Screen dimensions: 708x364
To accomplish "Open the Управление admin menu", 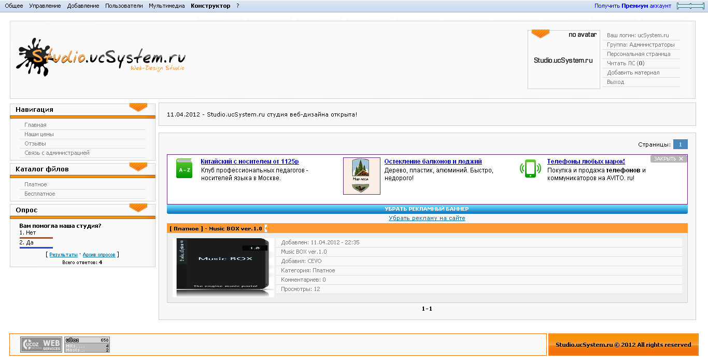I will [x=45, y=6].
